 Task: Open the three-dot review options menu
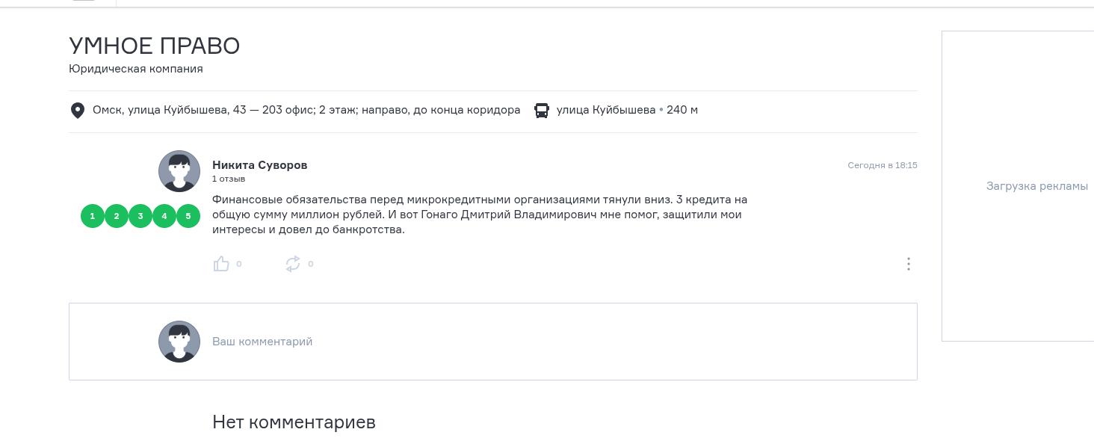(909, 264)
